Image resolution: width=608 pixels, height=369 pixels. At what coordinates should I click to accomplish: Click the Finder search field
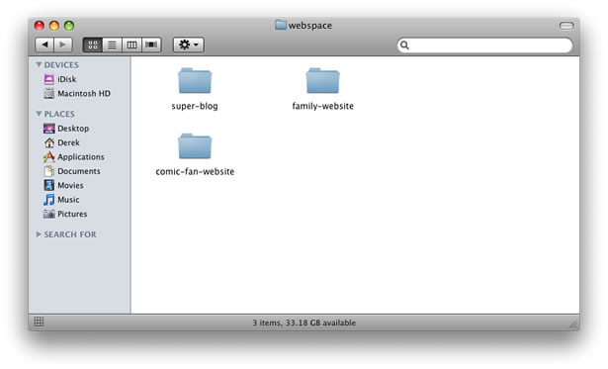(484, 46)
